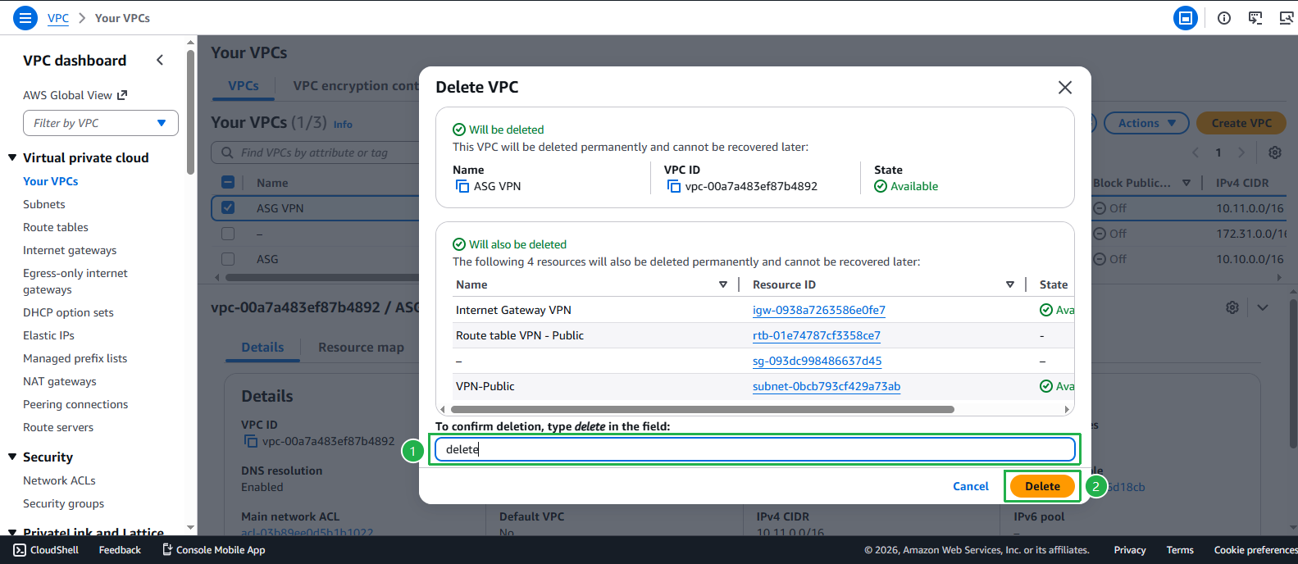Open Info link next to Your VPCs
1298x564 pixels.
[x=343, y=125]
